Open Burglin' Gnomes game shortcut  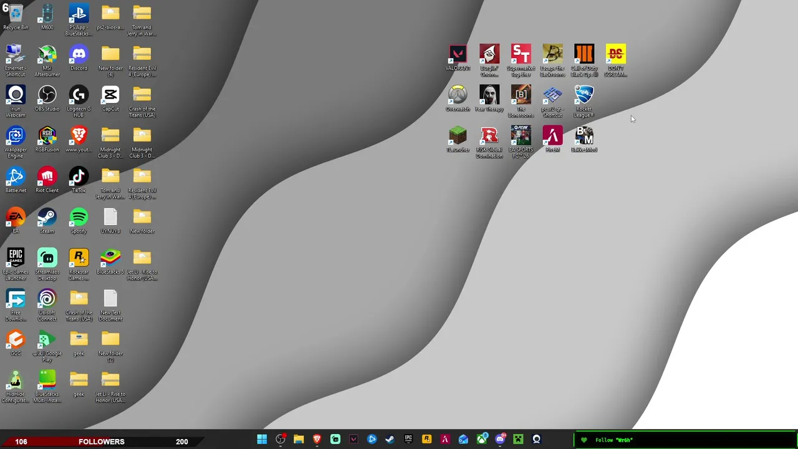489,60
